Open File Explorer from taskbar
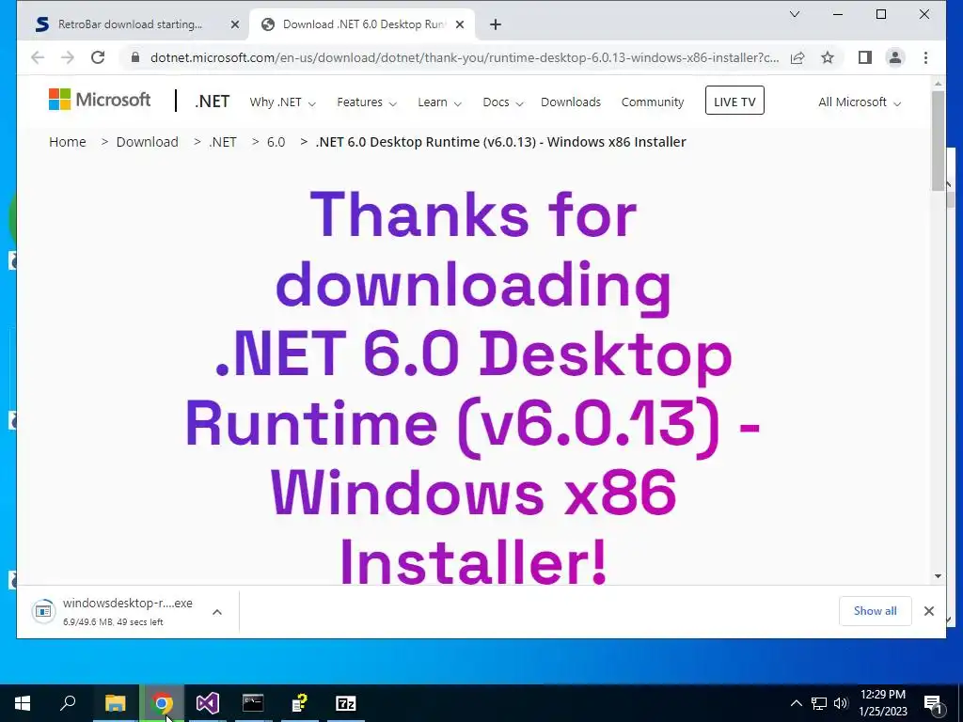This screenshot has height=722, width=963. (115, 703)
